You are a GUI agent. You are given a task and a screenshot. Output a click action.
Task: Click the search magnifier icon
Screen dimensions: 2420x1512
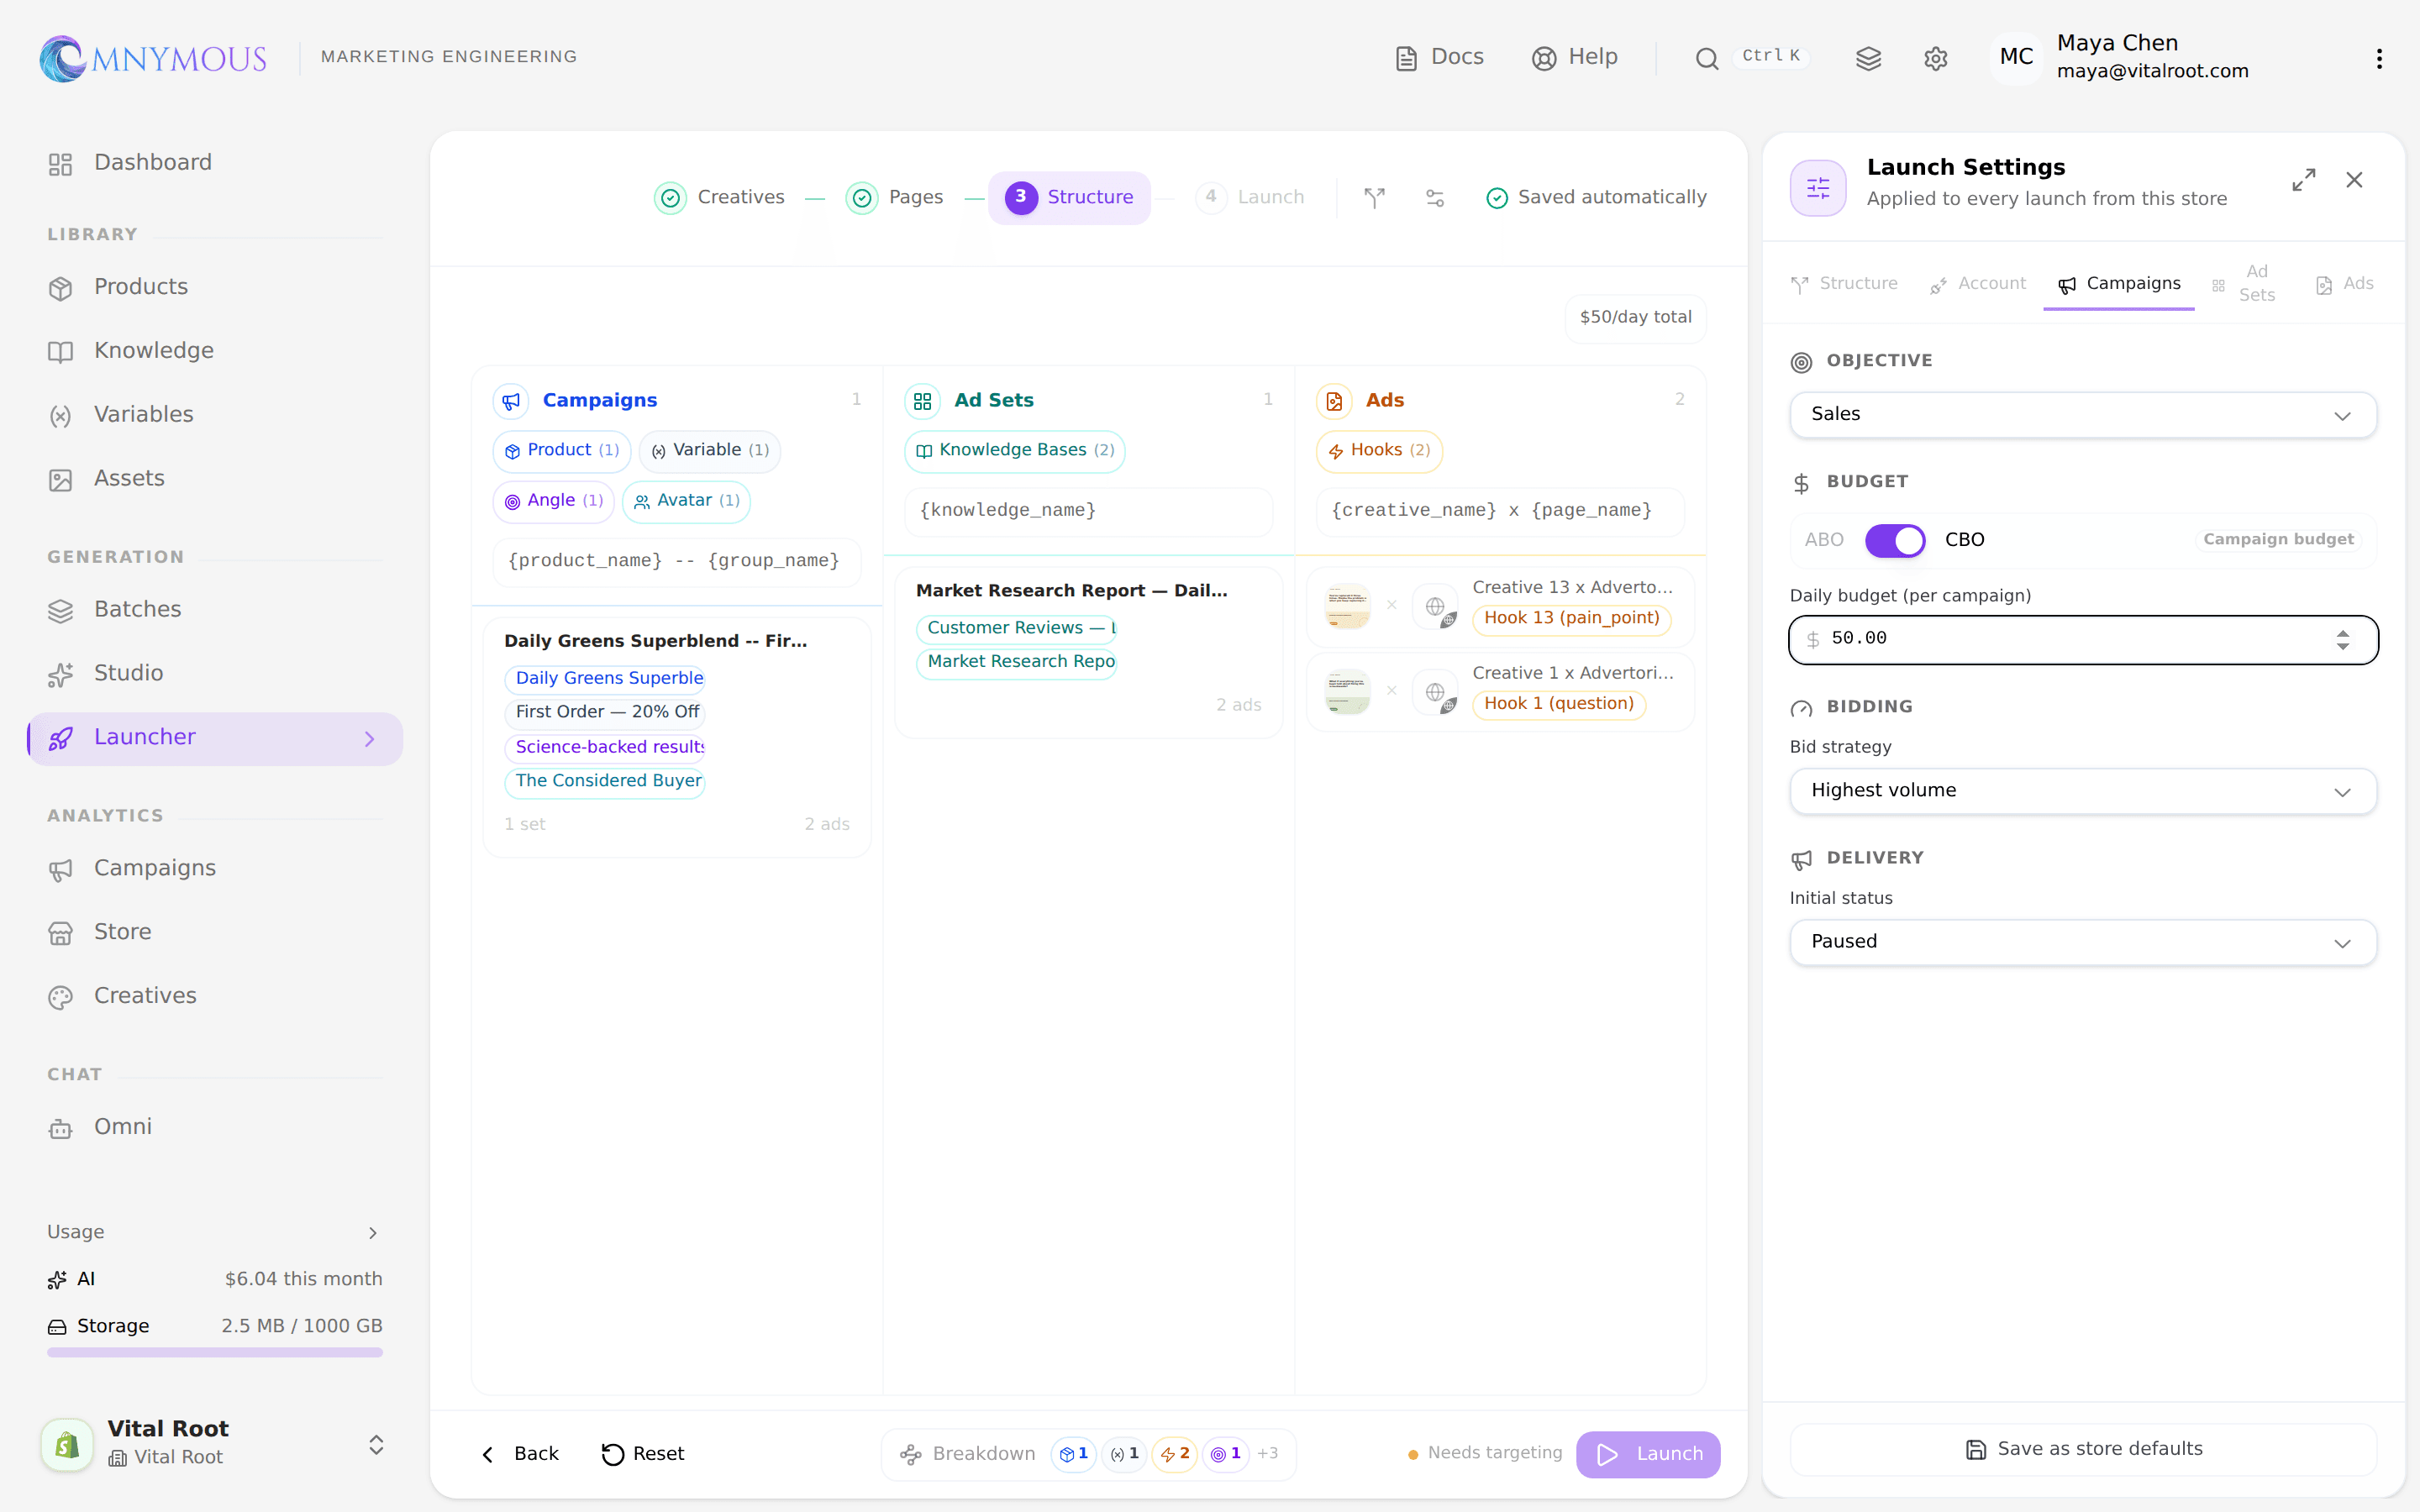(x=1706, y=59)
